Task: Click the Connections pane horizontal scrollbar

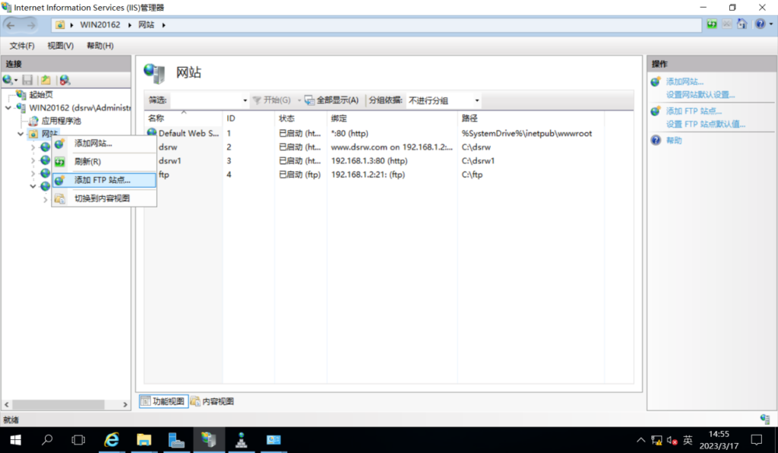Action: point(59,405)
